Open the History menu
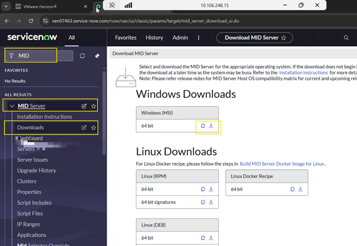 tap(154, 38)
